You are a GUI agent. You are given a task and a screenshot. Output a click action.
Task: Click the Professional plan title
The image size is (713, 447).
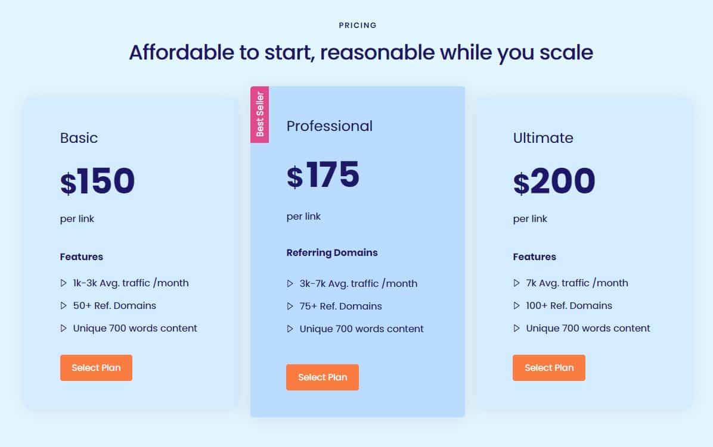329,126
